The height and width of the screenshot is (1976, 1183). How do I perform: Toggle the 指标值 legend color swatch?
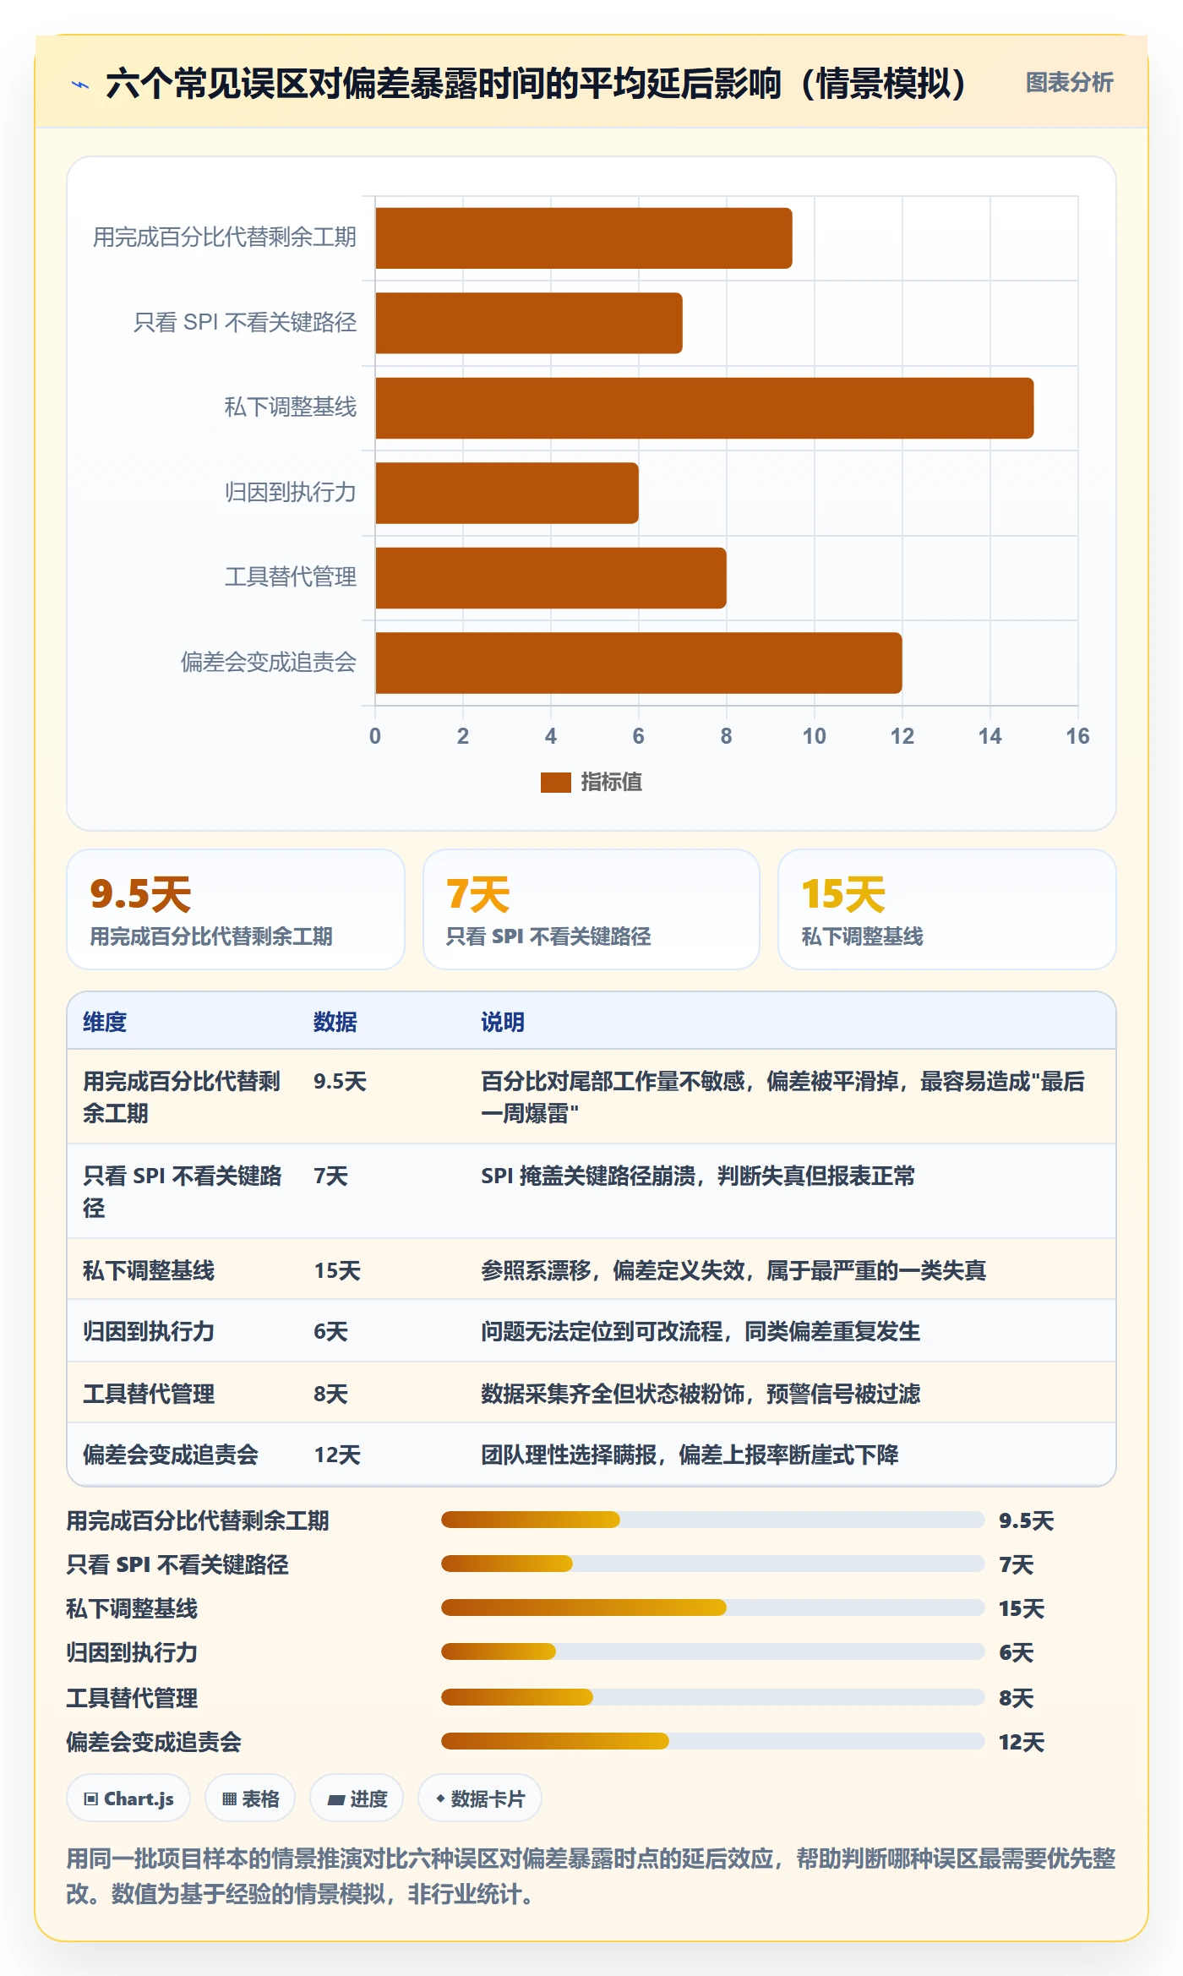[x=555, y=783]
